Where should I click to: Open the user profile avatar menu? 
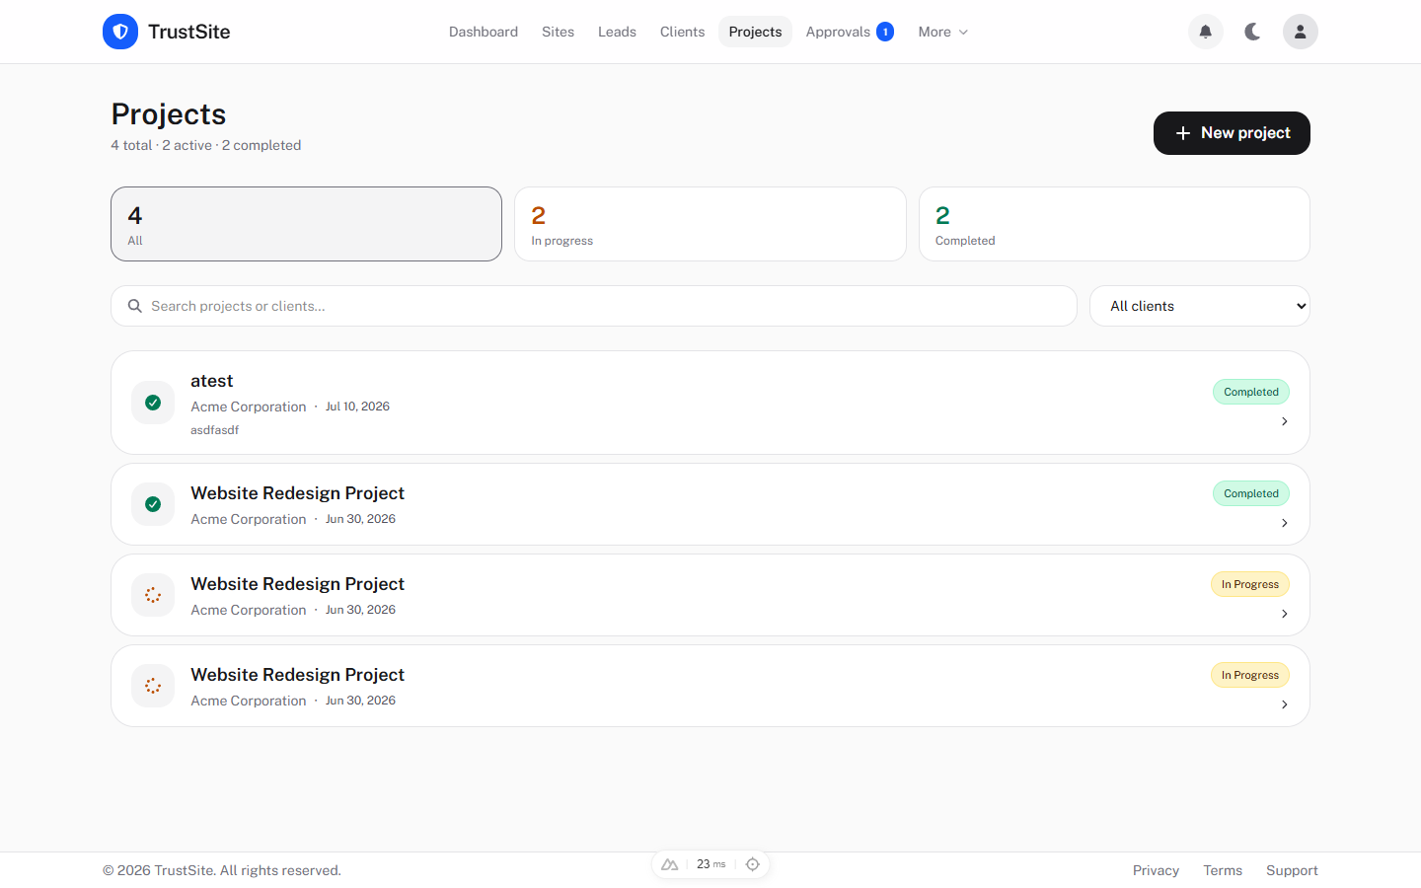(x=1301, y=32)
